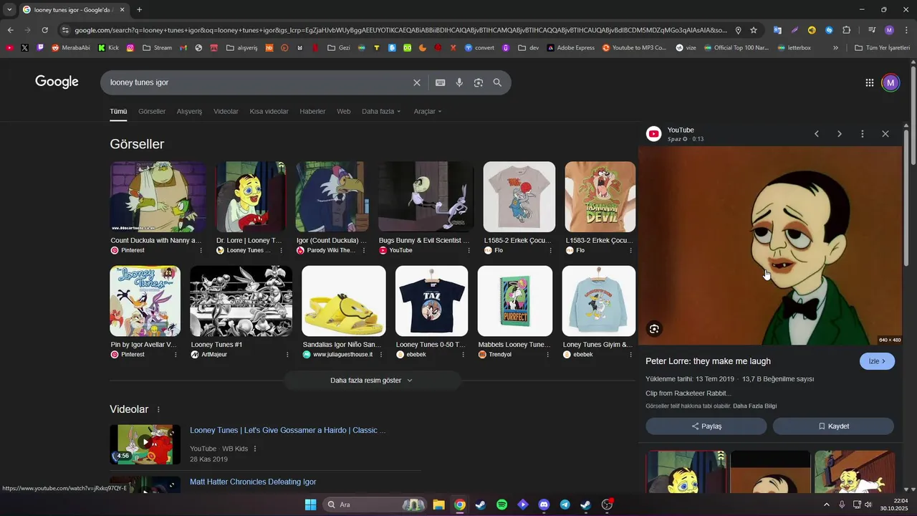Open File Explorer from the taskbar
Screen dimensions: 917x516
(438, 505)
